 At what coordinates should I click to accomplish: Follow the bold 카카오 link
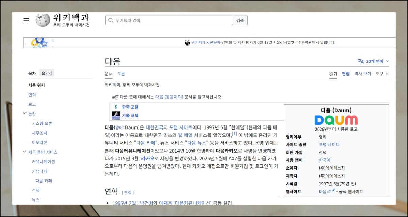tap(148, 158)
